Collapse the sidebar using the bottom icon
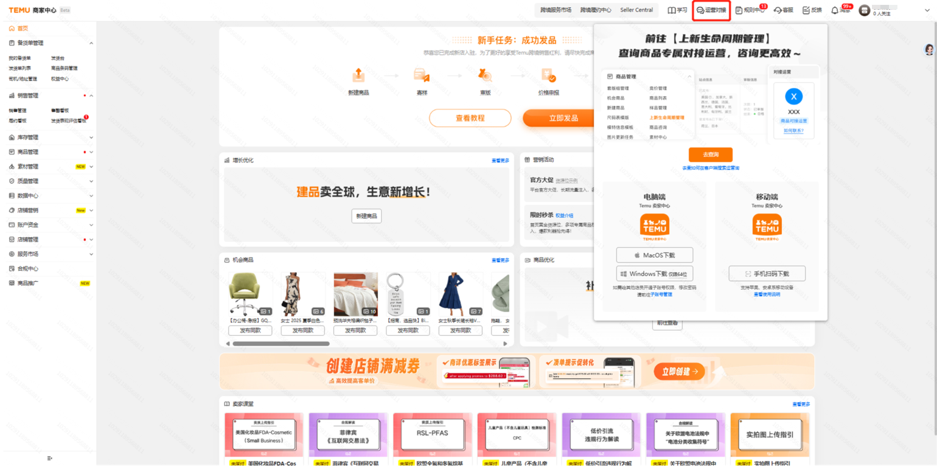937x466 pixels. click(x=50, y=458)
